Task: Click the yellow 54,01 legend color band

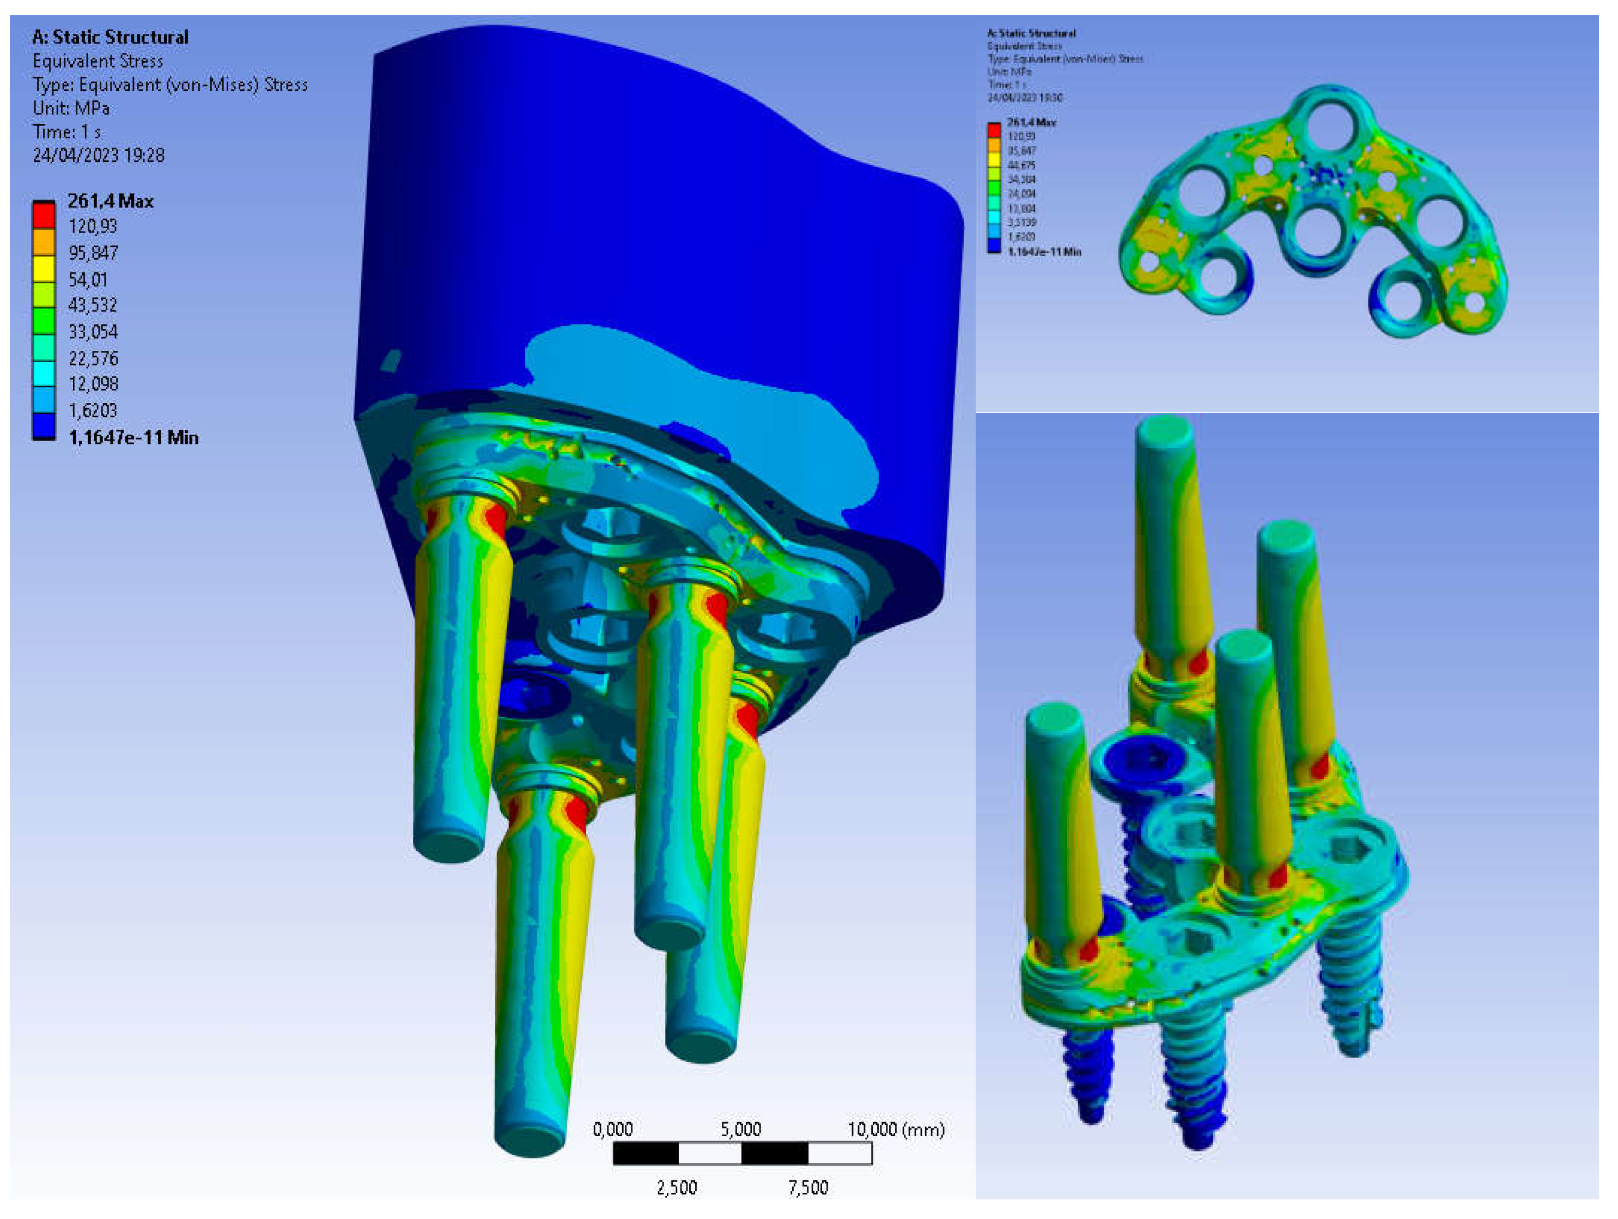Action: click(x=44, y=269)
